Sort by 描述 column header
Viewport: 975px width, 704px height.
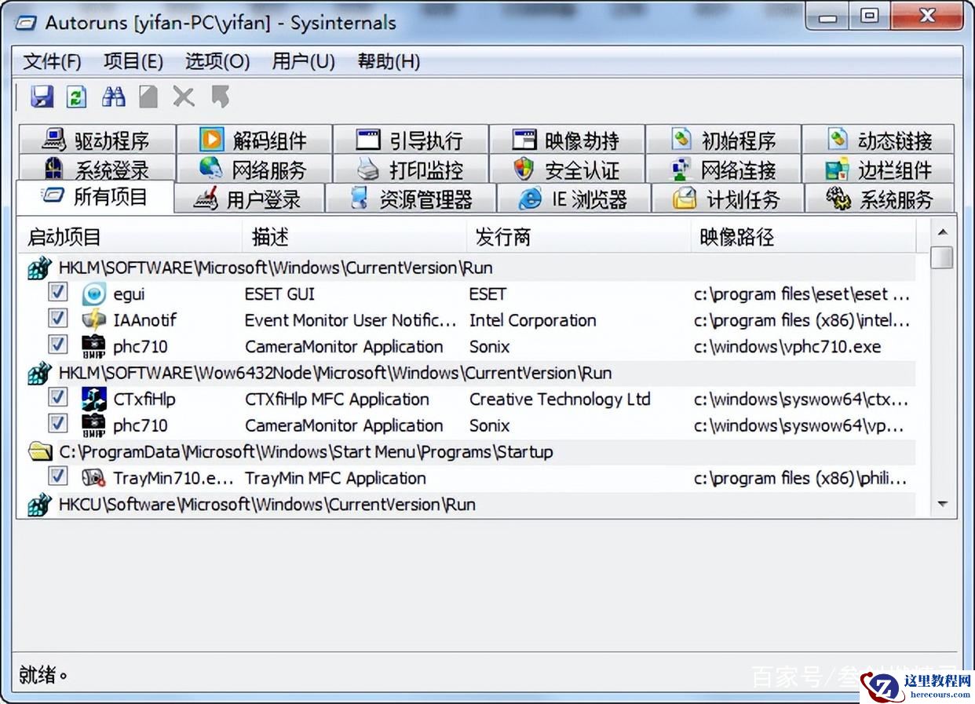tap(355, 237)
